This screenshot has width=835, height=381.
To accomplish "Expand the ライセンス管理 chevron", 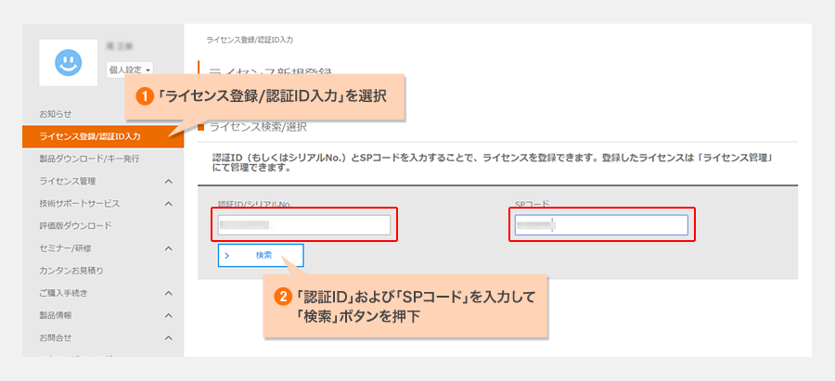I will [x=169, y=181].
